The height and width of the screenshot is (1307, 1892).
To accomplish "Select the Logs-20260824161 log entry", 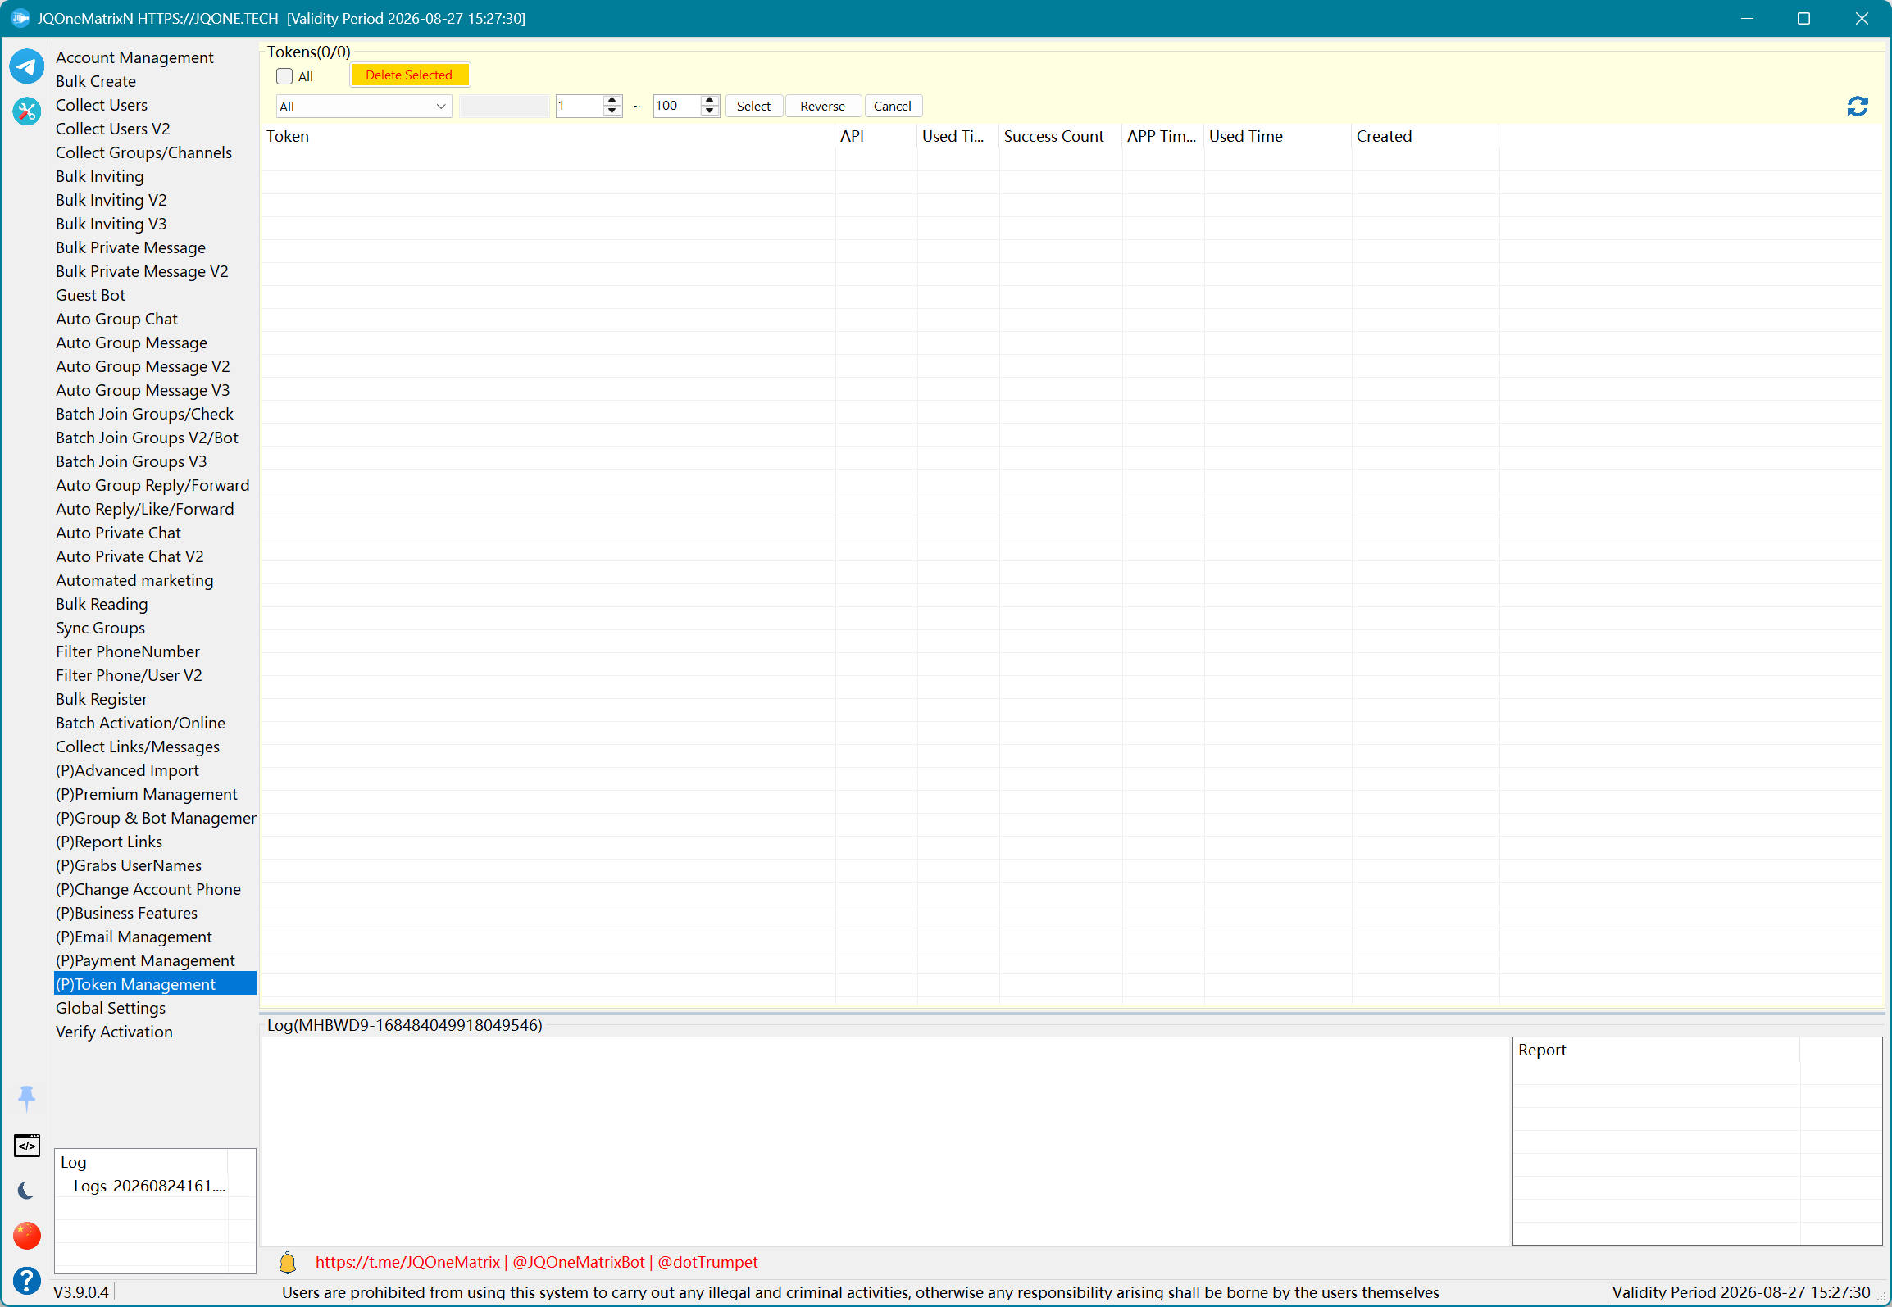I will click(149, 1186).
